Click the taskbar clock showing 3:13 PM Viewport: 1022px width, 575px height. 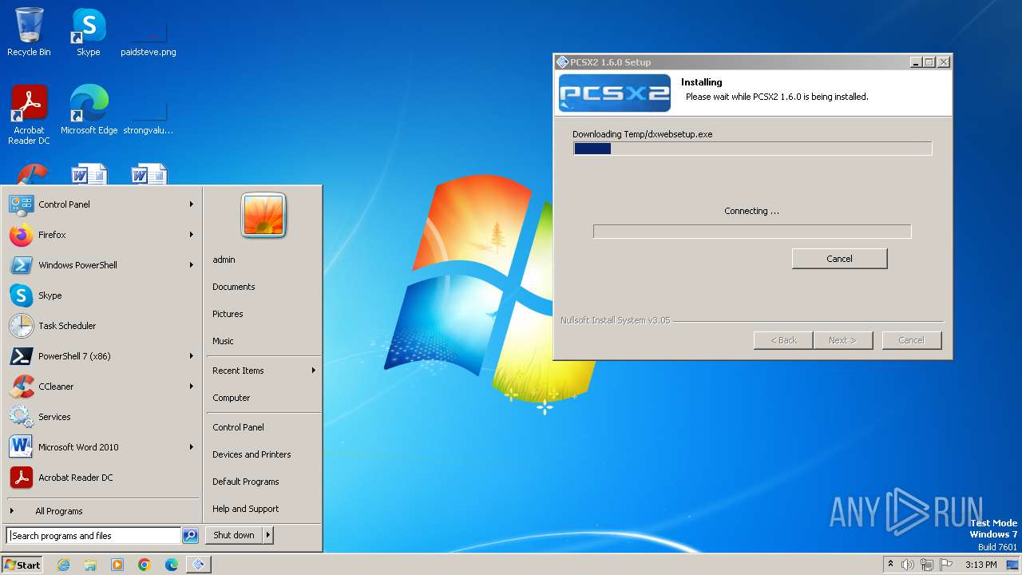click(x=980, y=565)
